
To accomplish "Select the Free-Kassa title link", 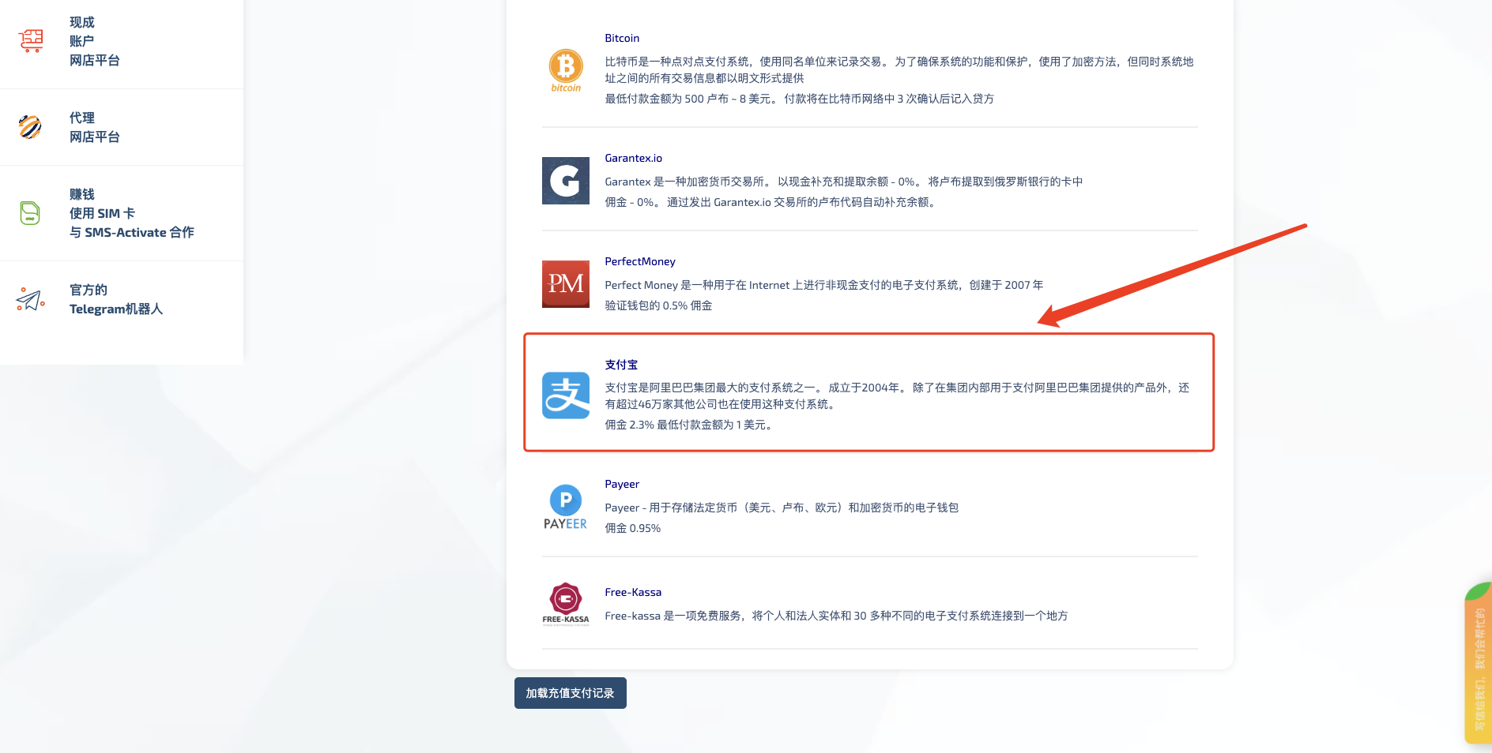I will [633, 592].
